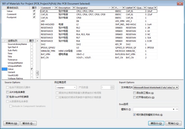
Task: Select the 51K value cell
Action: coord(152,38)
